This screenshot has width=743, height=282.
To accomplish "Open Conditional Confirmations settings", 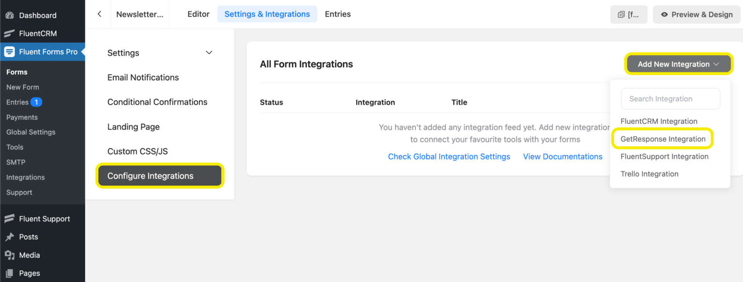I will click(157, 102).
